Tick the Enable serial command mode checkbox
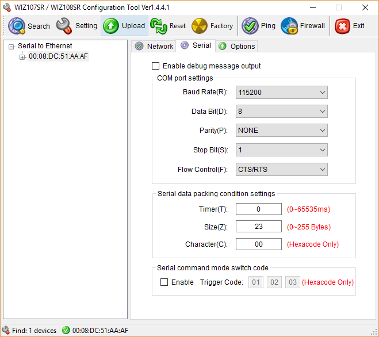 click(164, 282)
